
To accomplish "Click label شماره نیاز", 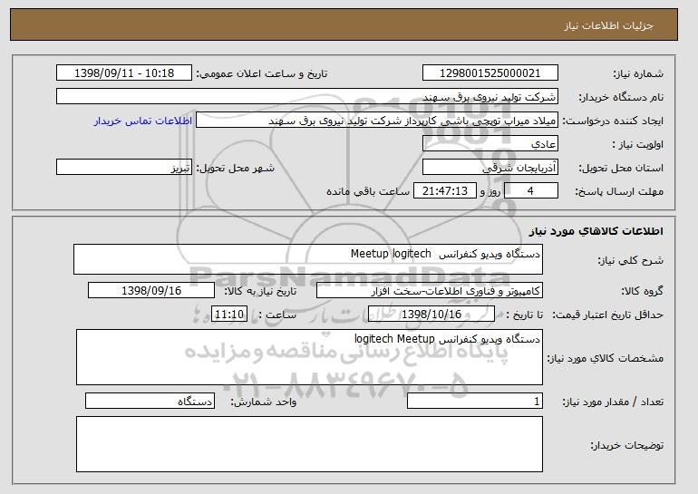I will 638,73.
